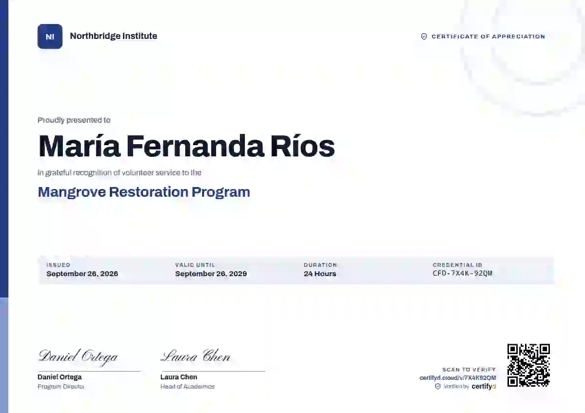Click the Duration label
This screenshot has height=413, width=585.
click(x=320, y=265)
